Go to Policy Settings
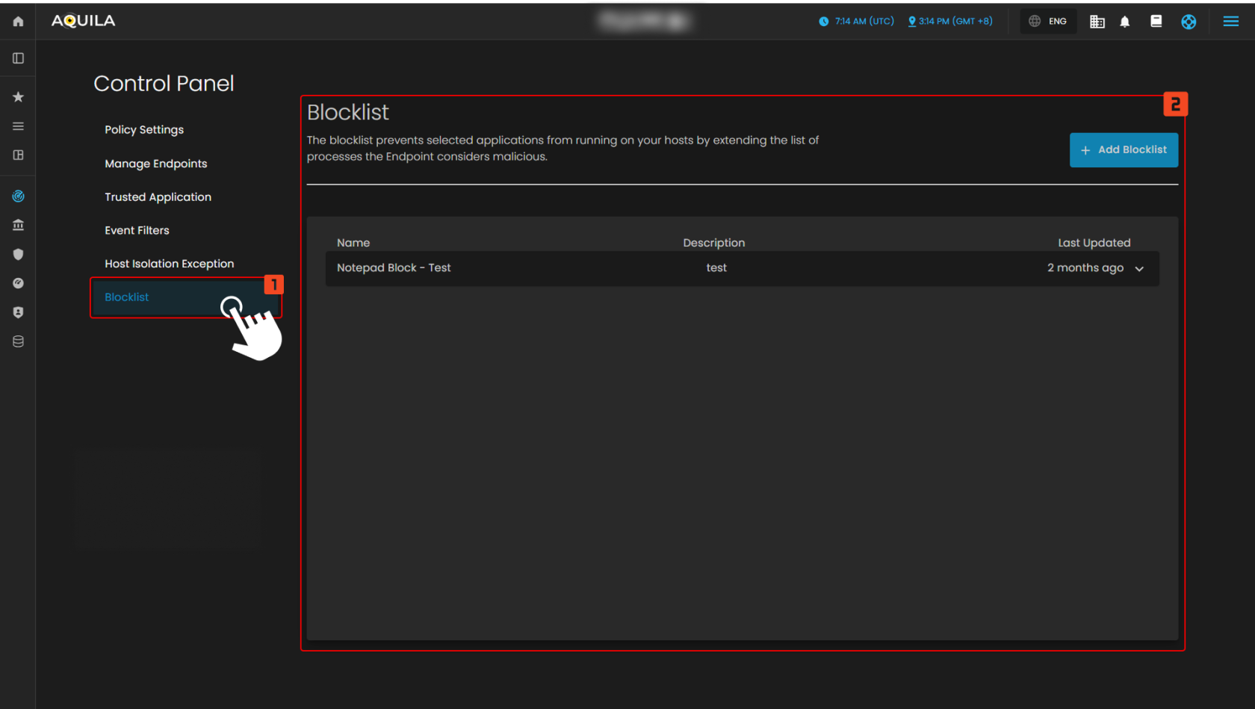Image resolution: width=1255 pixels, height=709 pixels. 144,130
